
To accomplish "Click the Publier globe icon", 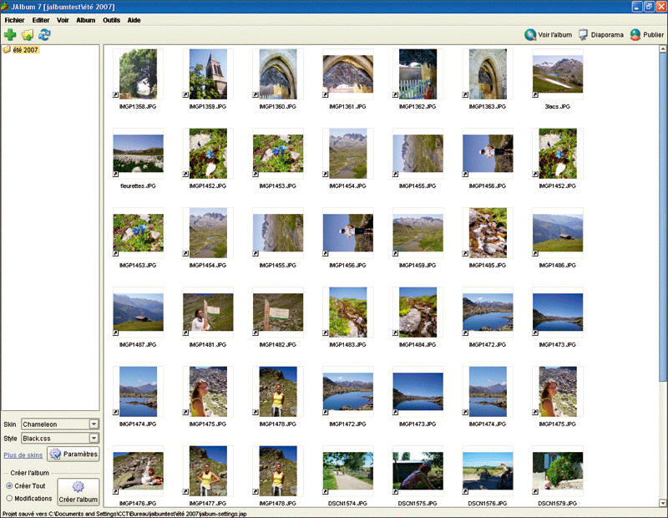I will coord(635,34).
